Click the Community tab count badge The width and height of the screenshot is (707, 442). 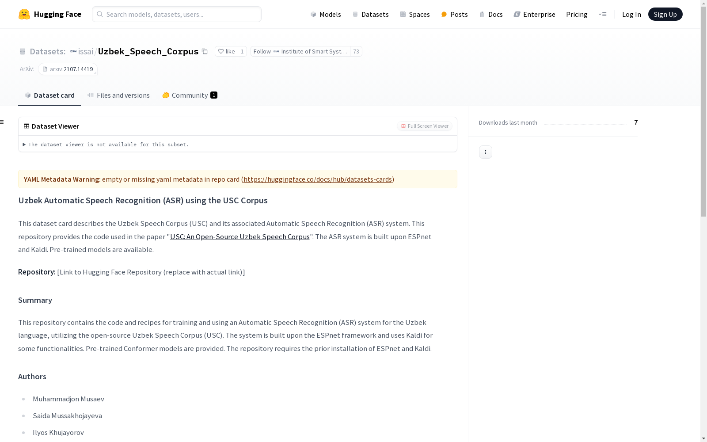coord(214,95)
